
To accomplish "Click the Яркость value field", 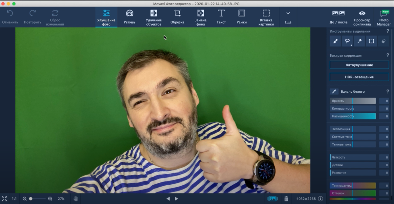I will point(384,101).
